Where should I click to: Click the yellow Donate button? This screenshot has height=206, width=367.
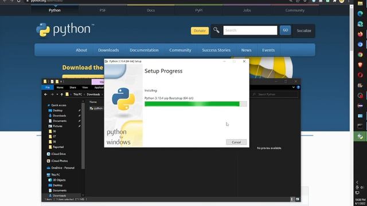[200, 30]
